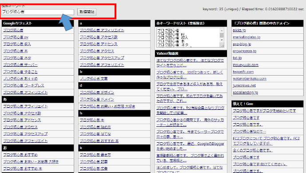The width and height of the screenshot is (306, 173).
Task: Click the keyword list scrollbar thumb
Action: 222,35
